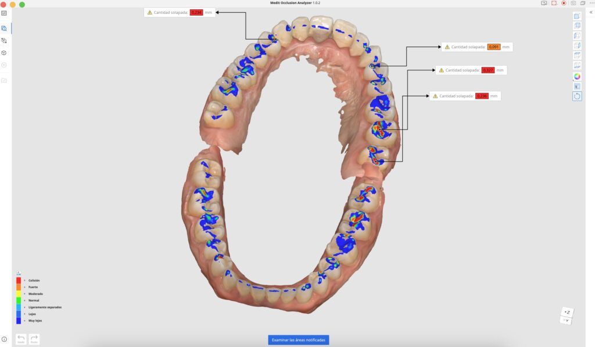Open the three-dots more menu
Viewport: 595px width, 347px height.
592,3
